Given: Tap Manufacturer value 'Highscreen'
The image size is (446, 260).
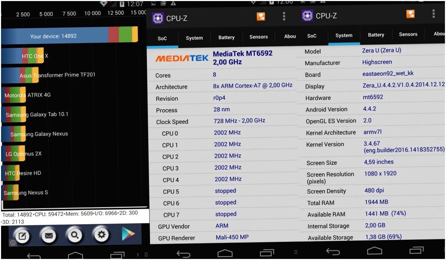Looking at the screenshot, I should click(x=377, y=62).
